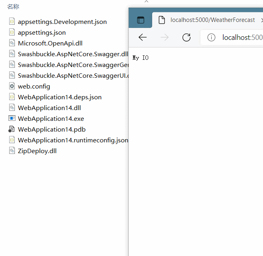Screen dimensions: 263x256
Task: Select web.config file name
Action: [34, 87]
